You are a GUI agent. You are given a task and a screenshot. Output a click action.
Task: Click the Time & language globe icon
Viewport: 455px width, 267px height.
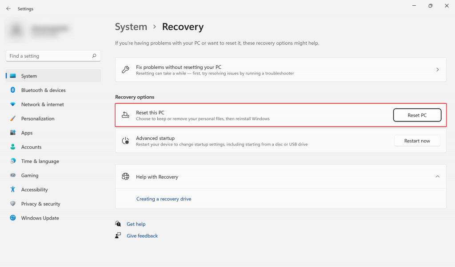click(x=13, y=161)
